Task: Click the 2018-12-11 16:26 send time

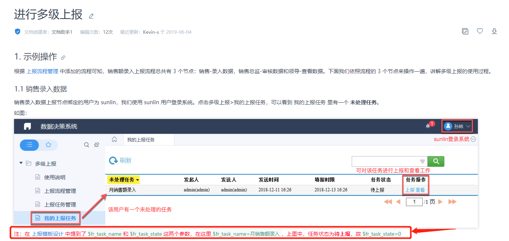Action: 275,190
